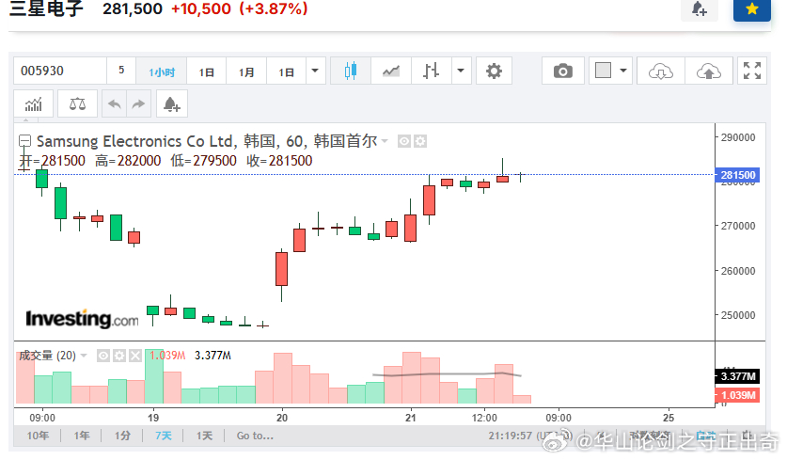Add an alert using toolbar bell icon
Screen dimensions: 787x460
172,104
